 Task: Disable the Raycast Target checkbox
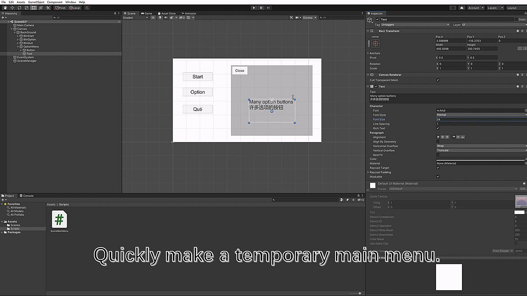[438, 168]
